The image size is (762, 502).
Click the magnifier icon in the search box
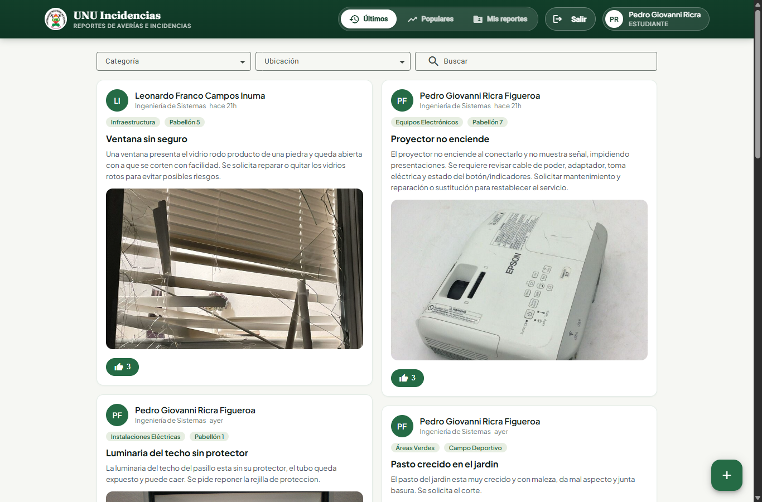coord(433,61)
